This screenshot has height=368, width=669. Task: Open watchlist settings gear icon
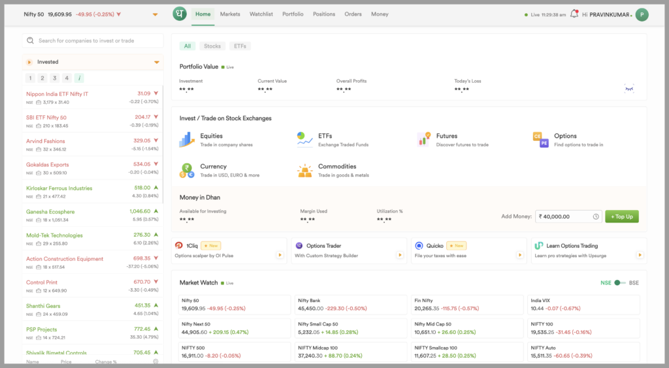pos(155,361)
